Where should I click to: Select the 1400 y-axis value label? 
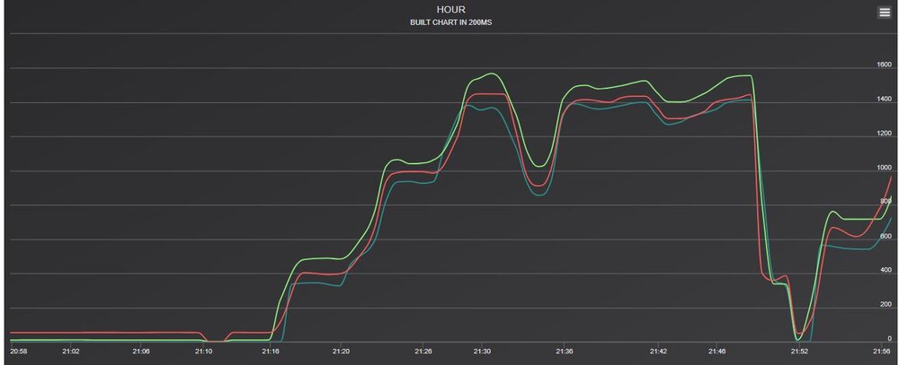pyautogui.click(x=883, y=99)
